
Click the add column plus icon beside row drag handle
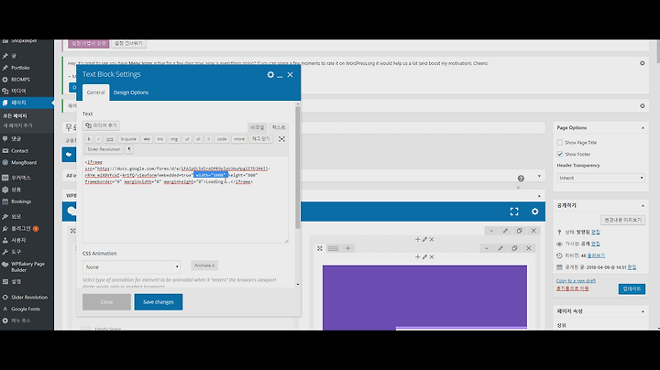coord(347,248)
